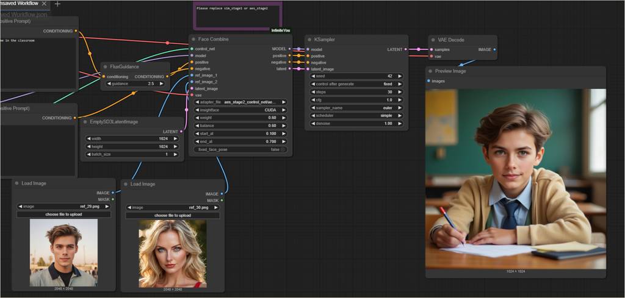Open the scheduler dropdown showing simple
This screenshot has width=625, height=298.
[x=356, y=116]
